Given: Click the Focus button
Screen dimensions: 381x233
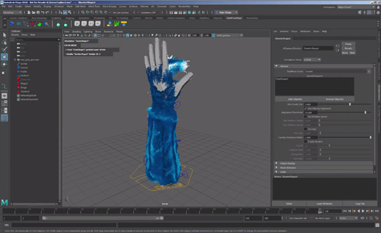Looking at the screenshot, I should tap(349, 44).
